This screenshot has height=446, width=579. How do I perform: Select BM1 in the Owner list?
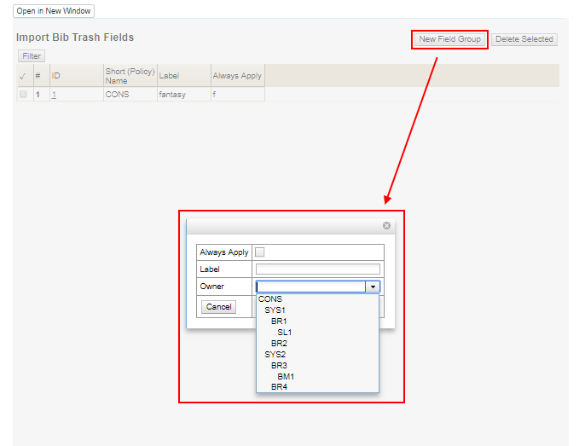coord(286,376)
